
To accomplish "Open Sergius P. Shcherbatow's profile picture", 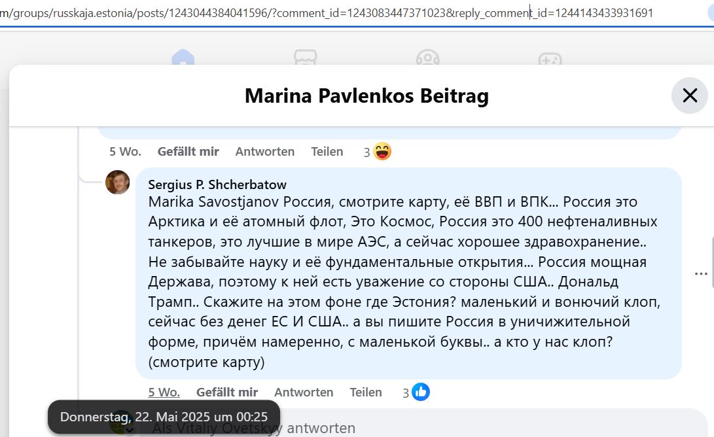I will 118,182.
